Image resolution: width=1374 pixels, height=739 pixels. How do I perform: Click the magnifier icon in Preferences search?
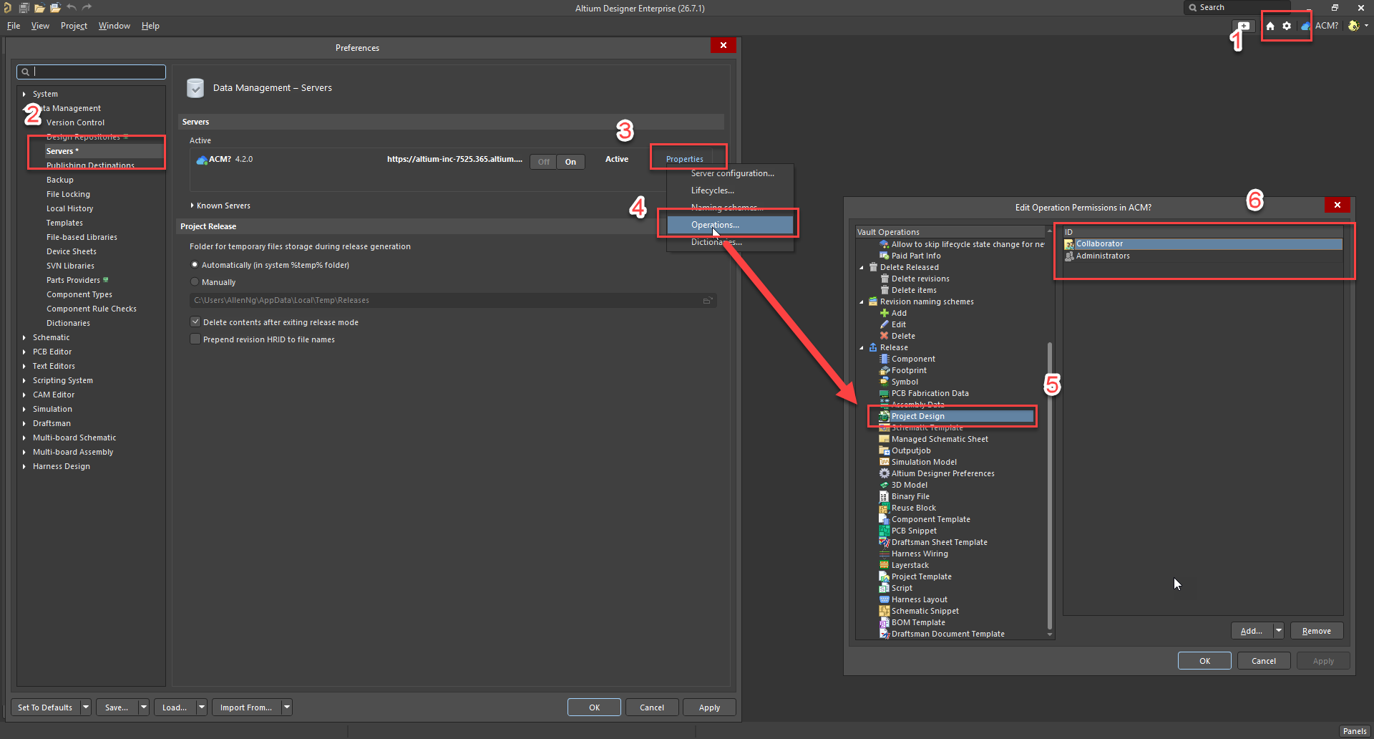click(25, 72)
